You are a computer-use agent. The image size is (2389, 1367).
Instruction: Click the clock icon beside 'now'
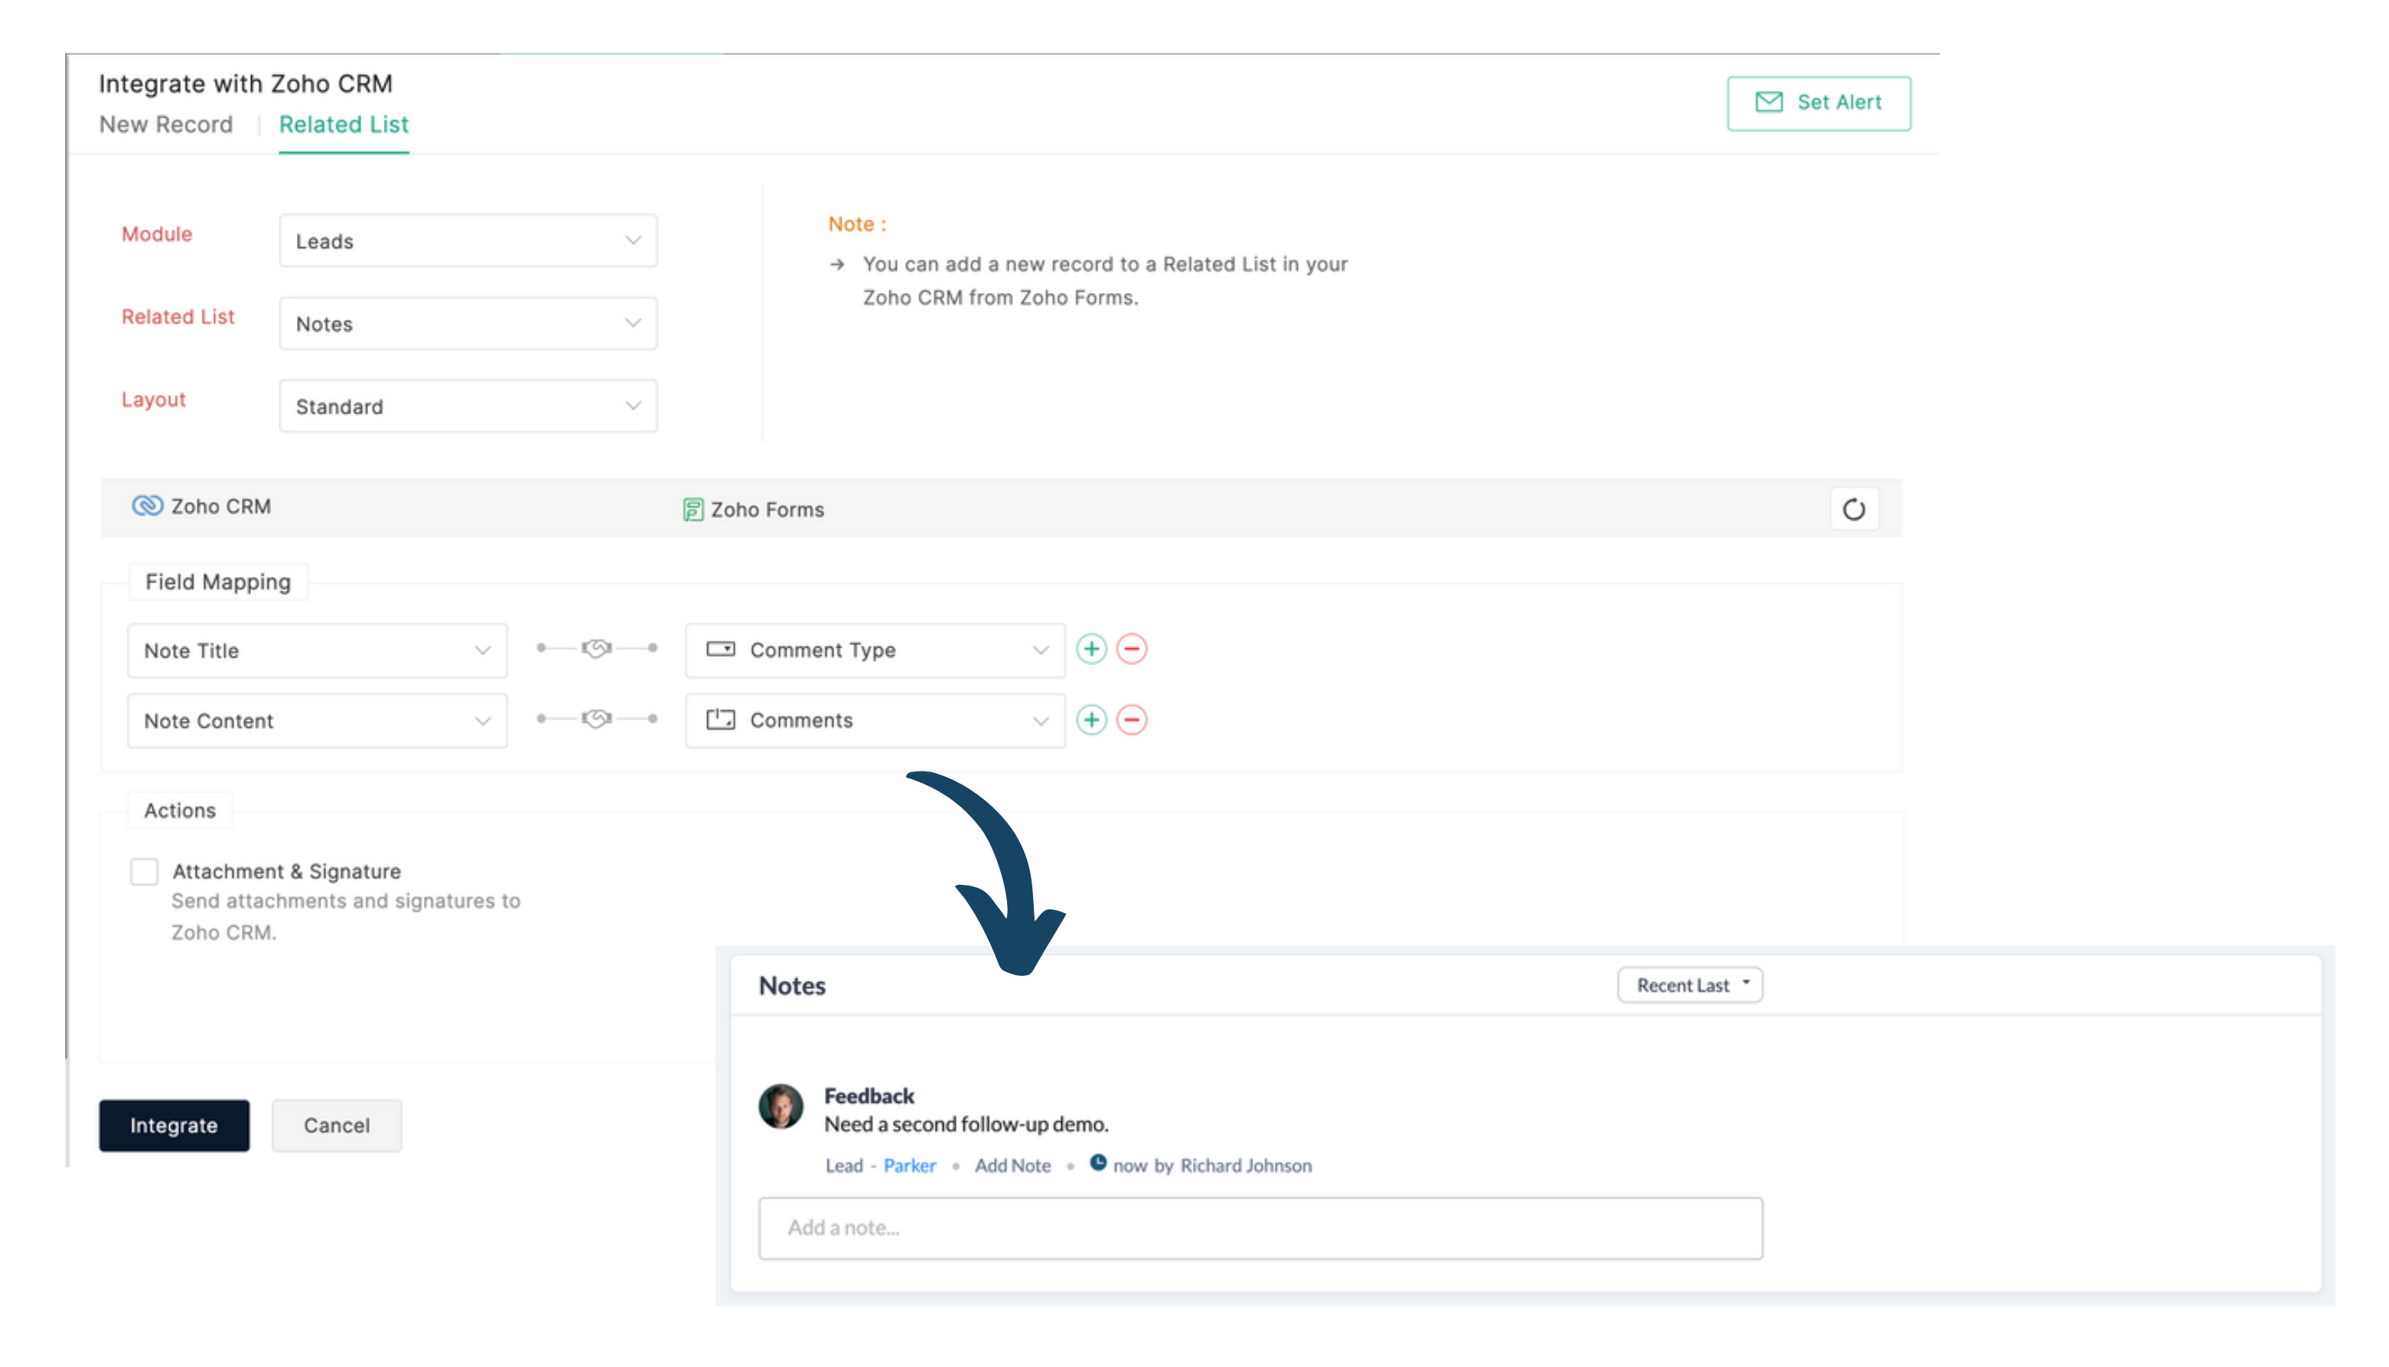pyautogui.click(x=1098, y=1163)
